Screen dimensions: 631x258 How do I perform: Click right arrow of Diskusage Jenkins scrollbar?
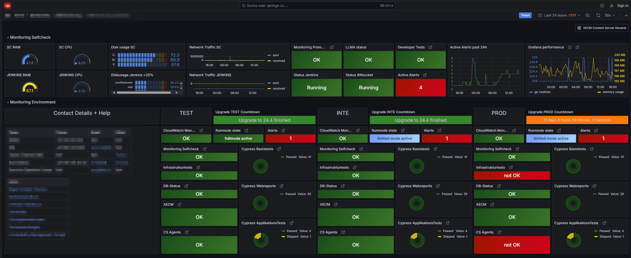tap(177, 93)
